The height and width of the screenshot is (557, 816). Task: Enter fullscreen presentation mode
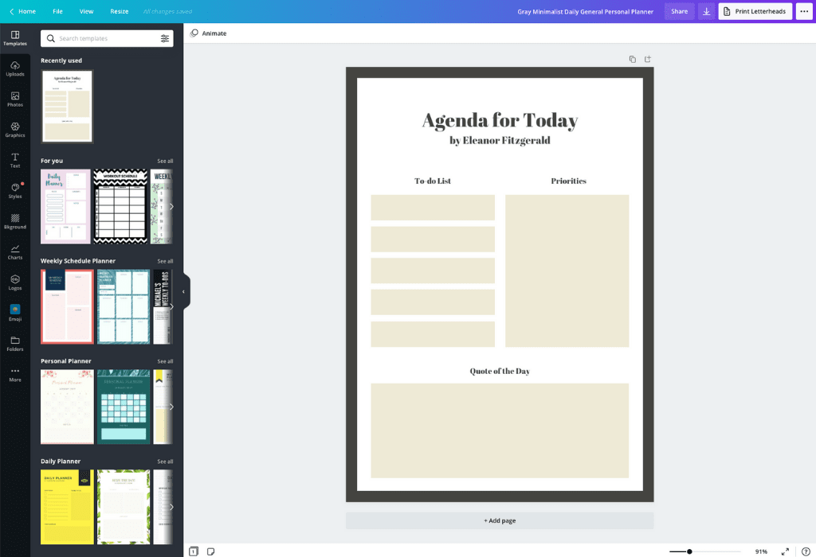tap(783, 550)
